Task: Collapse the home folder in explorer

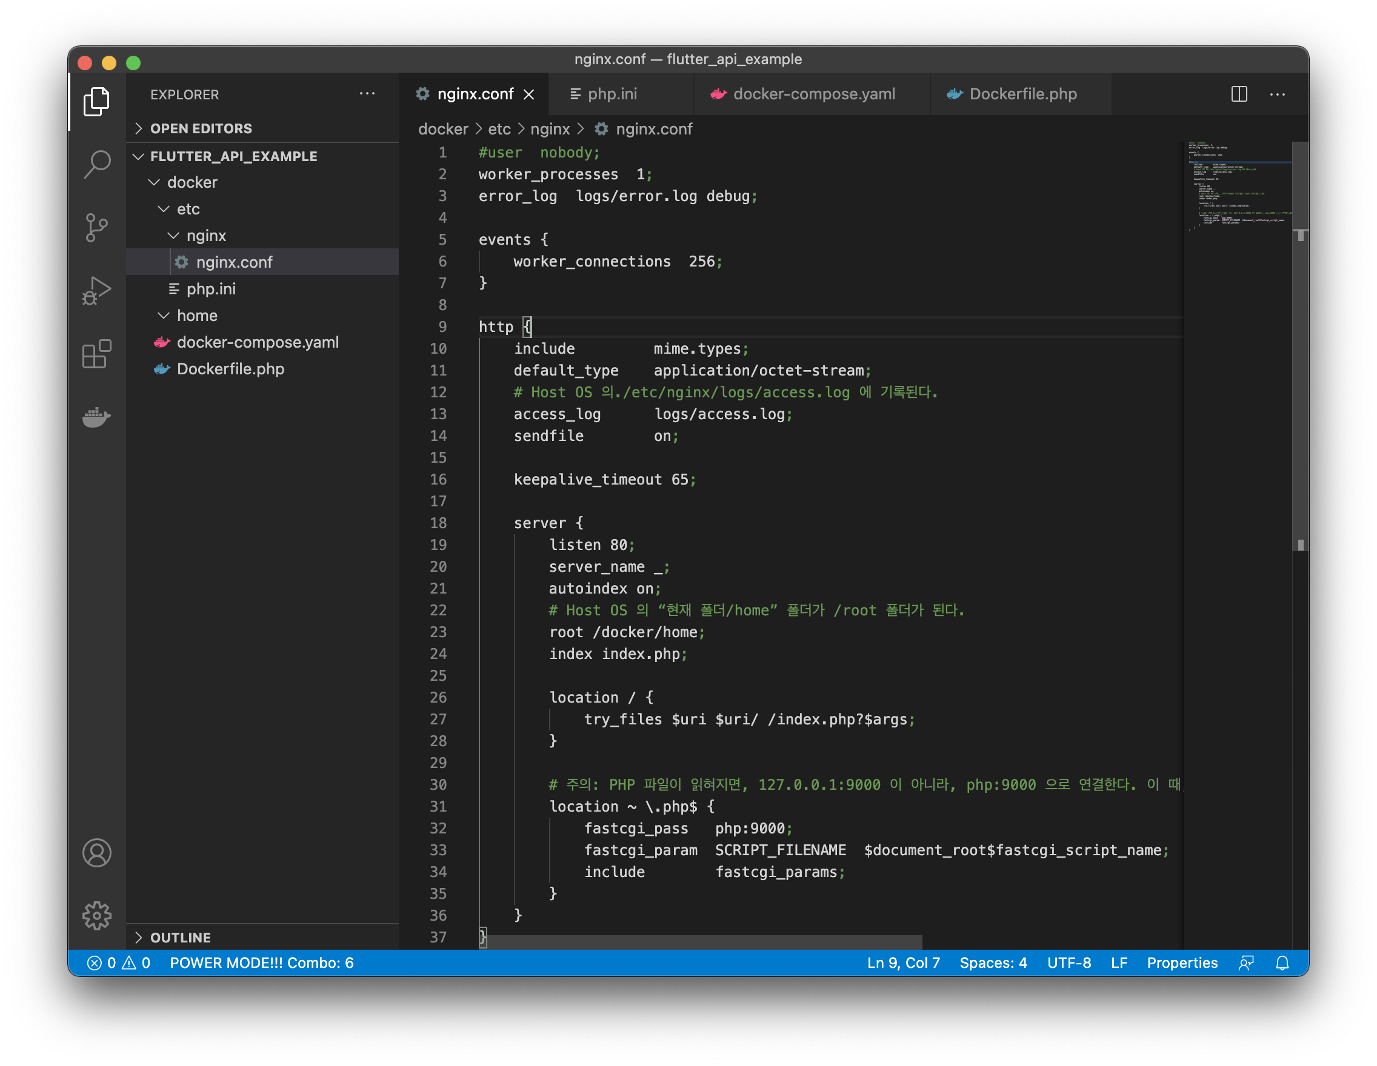Action: (197, 316)
